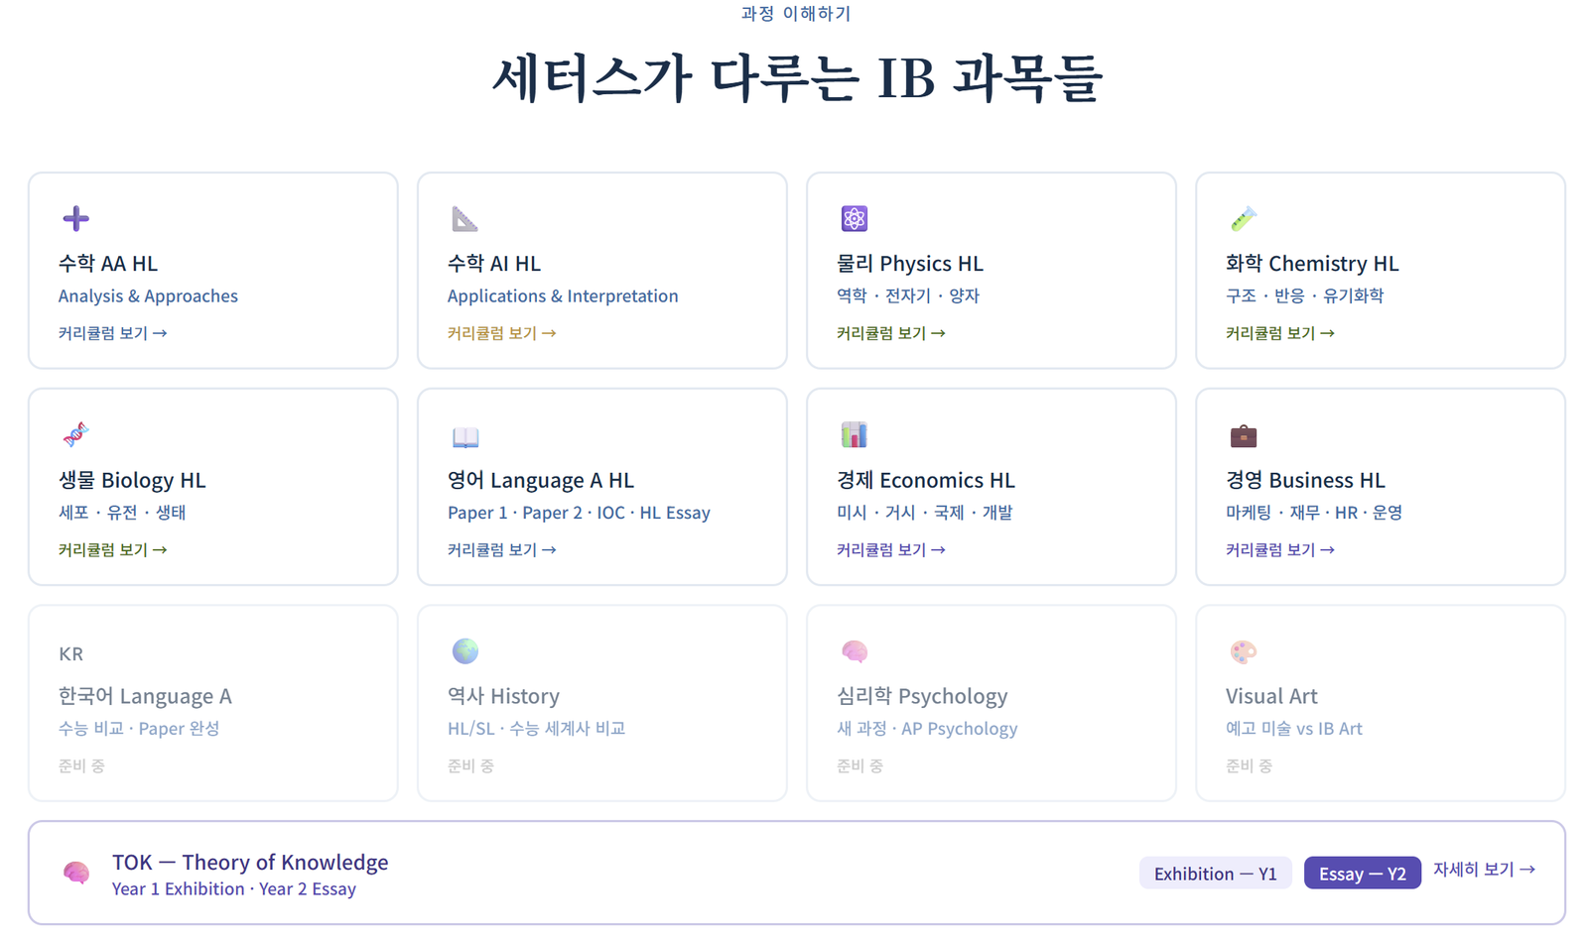
Task: Follow the 자세히 보기 link in TOK banner
Action: 1484,870
